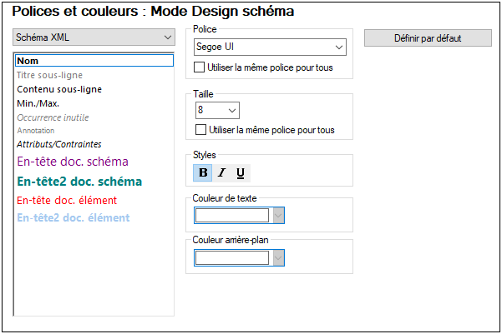Select the Min./Max. list entry
502x334 pixels.
(x=38, y=103)
